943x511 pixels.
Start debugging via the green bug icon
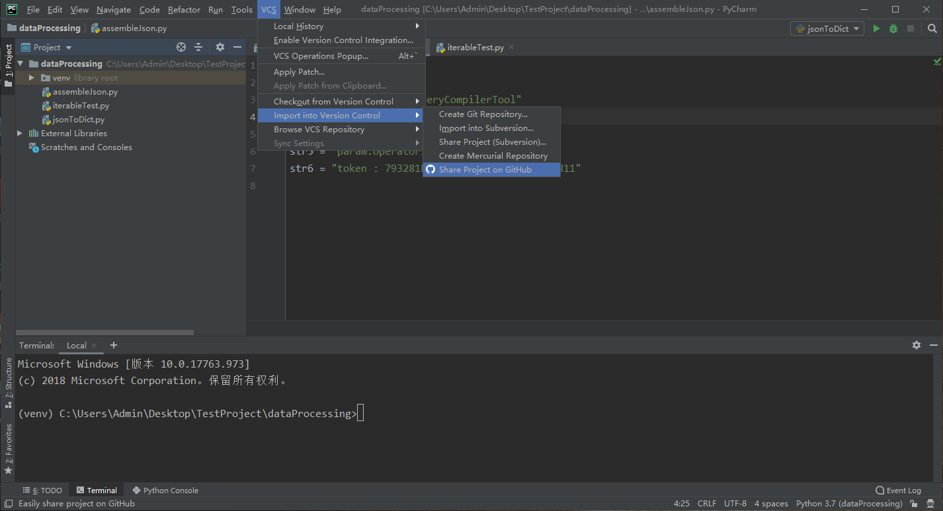tap(893, 28)
